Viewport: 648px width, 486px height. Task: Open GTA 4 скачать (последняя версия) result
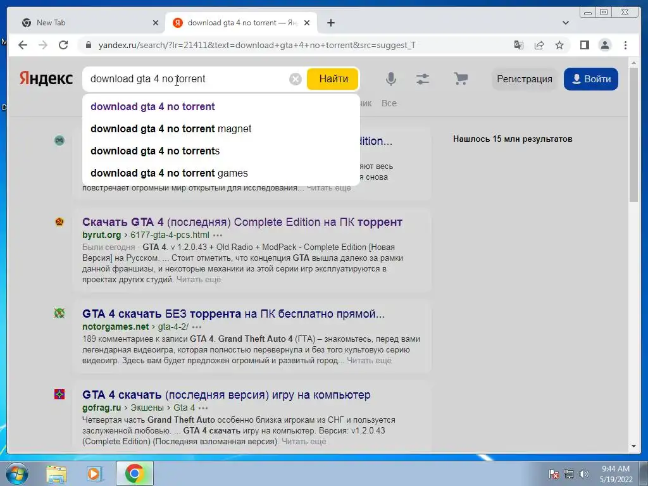point(226,395)
